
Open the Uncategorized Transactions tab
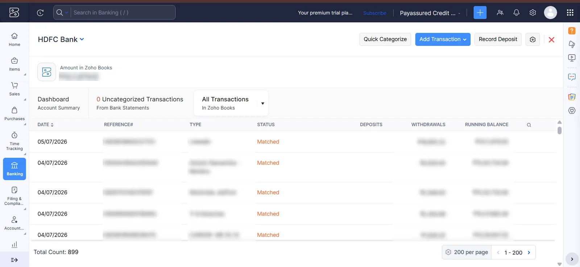pos(140,103)
